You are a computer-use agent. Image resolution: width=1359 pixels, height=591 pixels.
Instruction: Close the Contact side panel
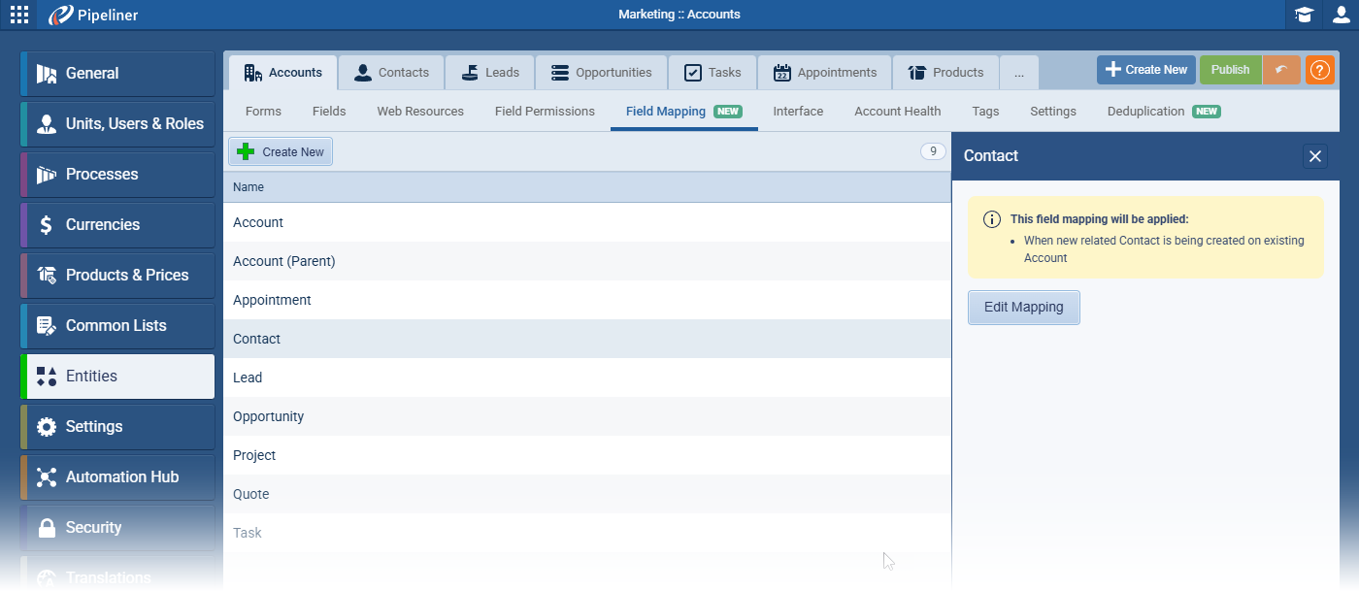pos(1314,156)
